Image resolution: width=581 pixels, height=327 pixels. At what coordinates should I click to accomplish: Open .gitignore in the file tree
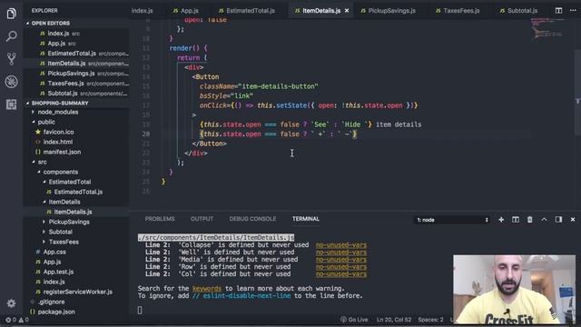coord(51,302)
